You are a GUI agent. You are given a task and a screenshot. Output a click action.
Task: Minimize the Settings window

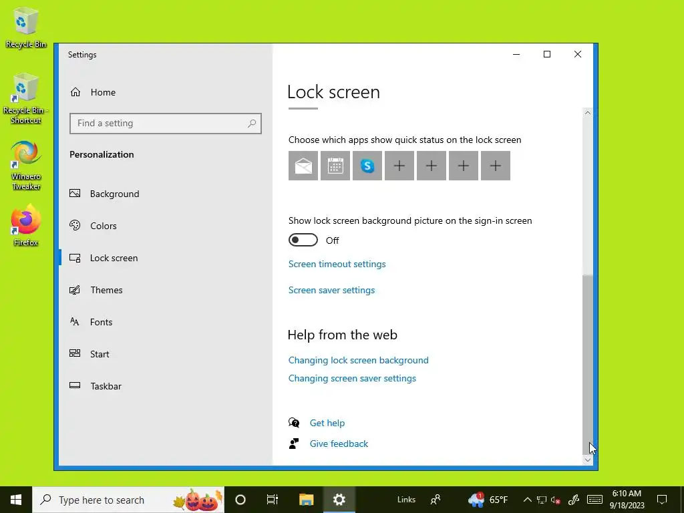(516, 54)
